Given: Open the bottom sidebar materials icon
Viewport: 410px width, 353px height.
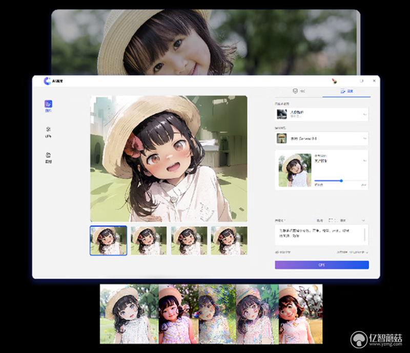Looking at the screenshot, I should click(x=48, y=155).
